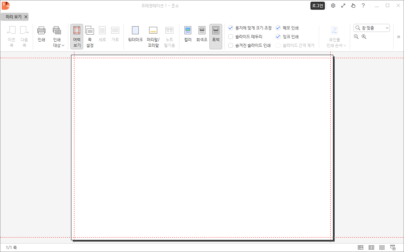Image resolution: width=404 pixels, height=252 pixels.
Task: Enable 숨겨진 슬라이드 인쇄 checkbox
Action: pyautogui.click(x=231, y=45)
